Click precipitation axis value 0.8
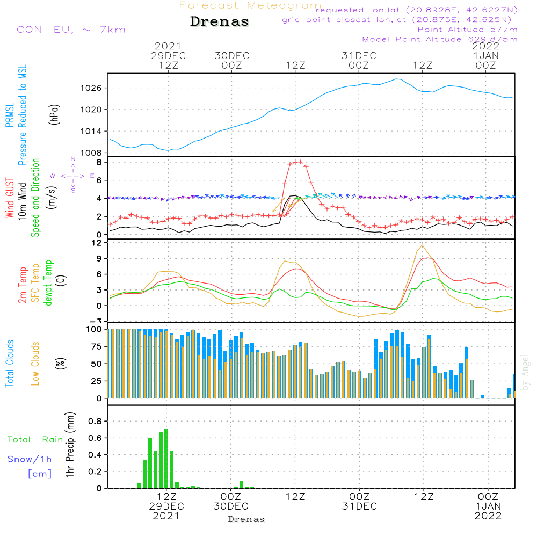This screenshot has height=537, width=537. pyautogui.click(x=95, y=421)
